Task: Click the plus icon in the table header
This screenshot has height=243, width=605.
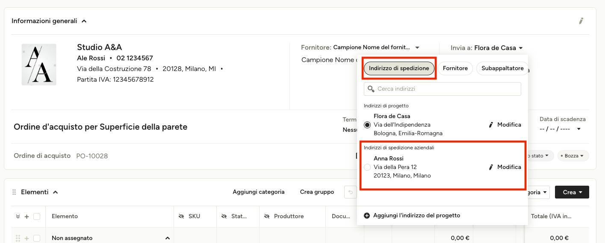Action: 27,216
